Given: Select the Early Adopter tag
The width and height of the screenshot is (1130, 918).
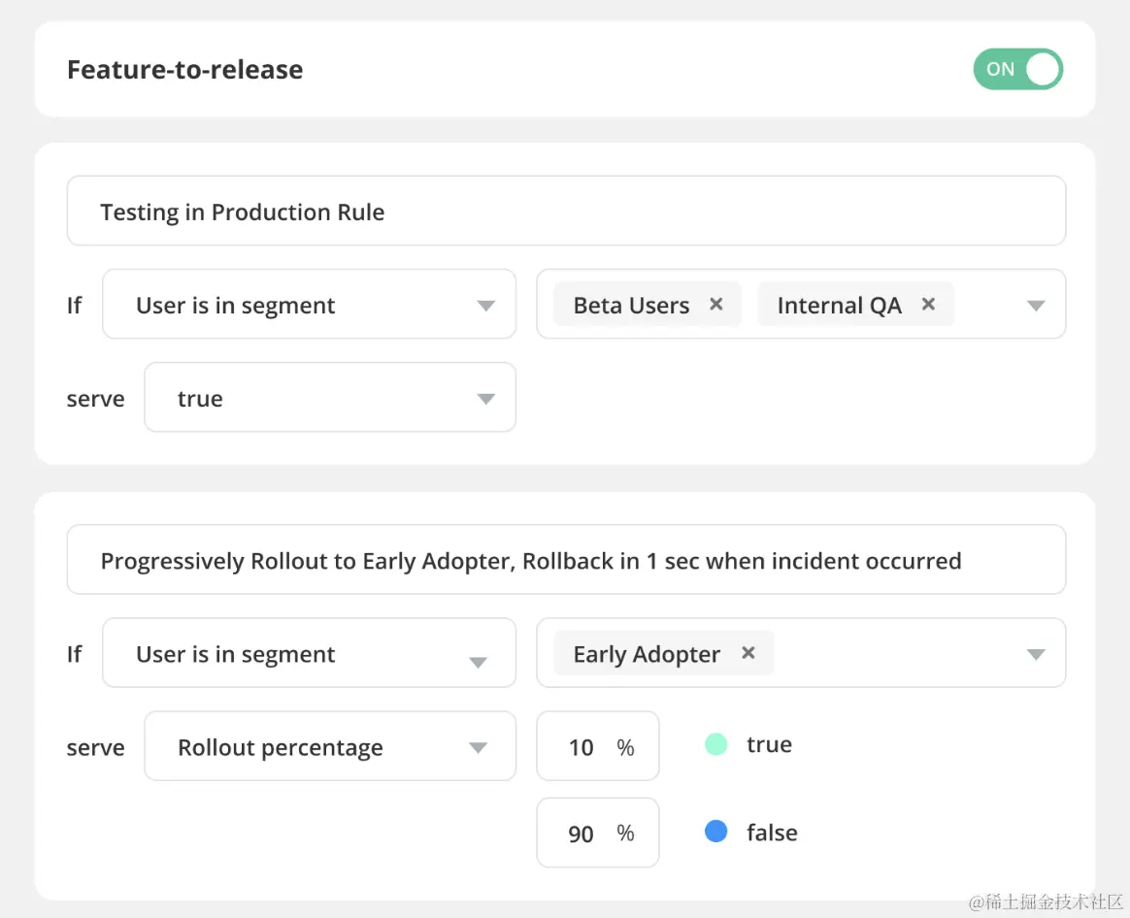Looking at the screenshot, I should 647,654.
